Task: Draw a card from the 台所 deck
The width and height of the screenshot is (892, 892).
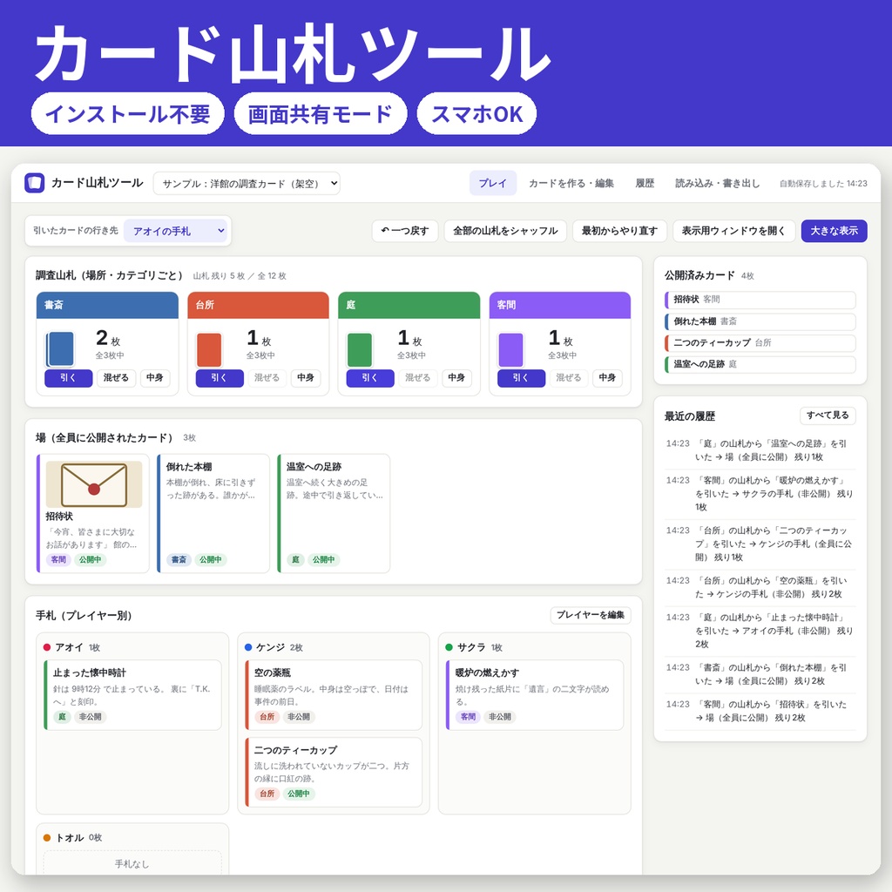Action: tap(220, 378)
